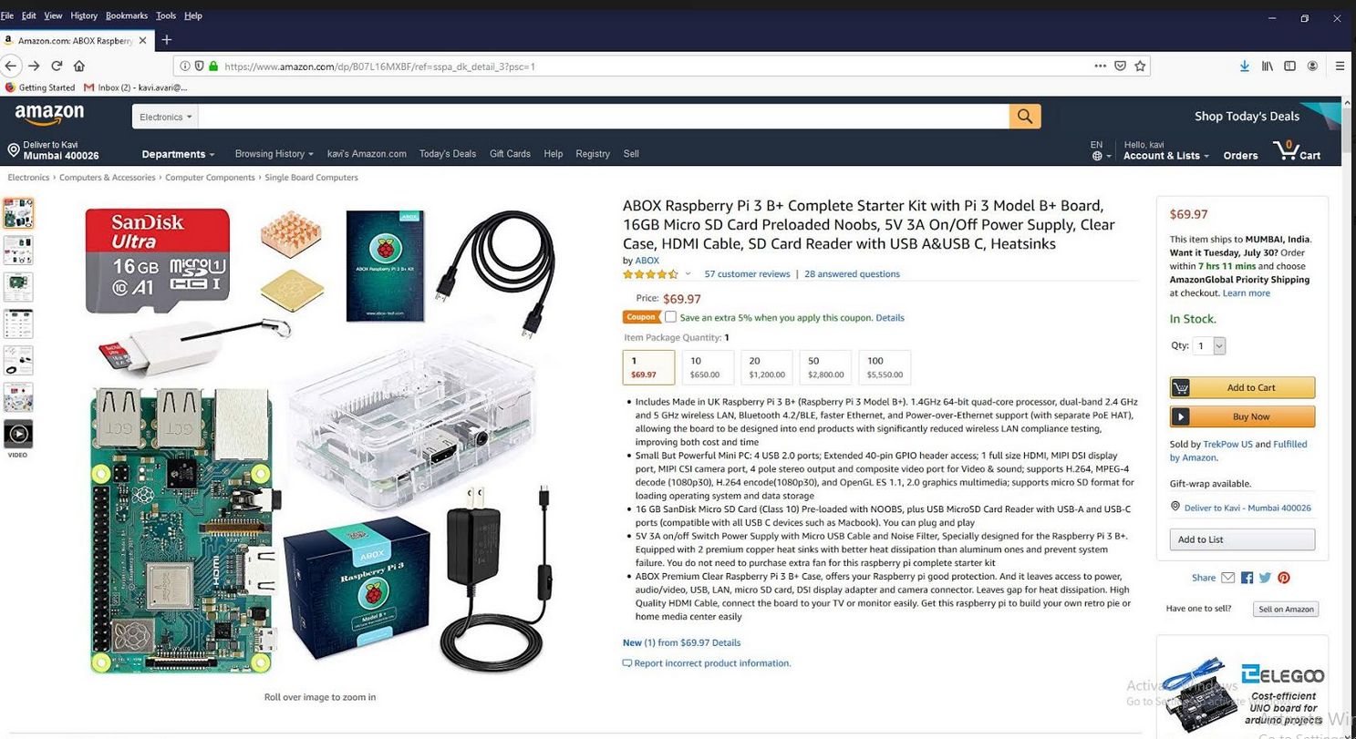Viewport: 1356px width, 739px height.
Task: Go to the browser home icon
Action: point(79,66)
